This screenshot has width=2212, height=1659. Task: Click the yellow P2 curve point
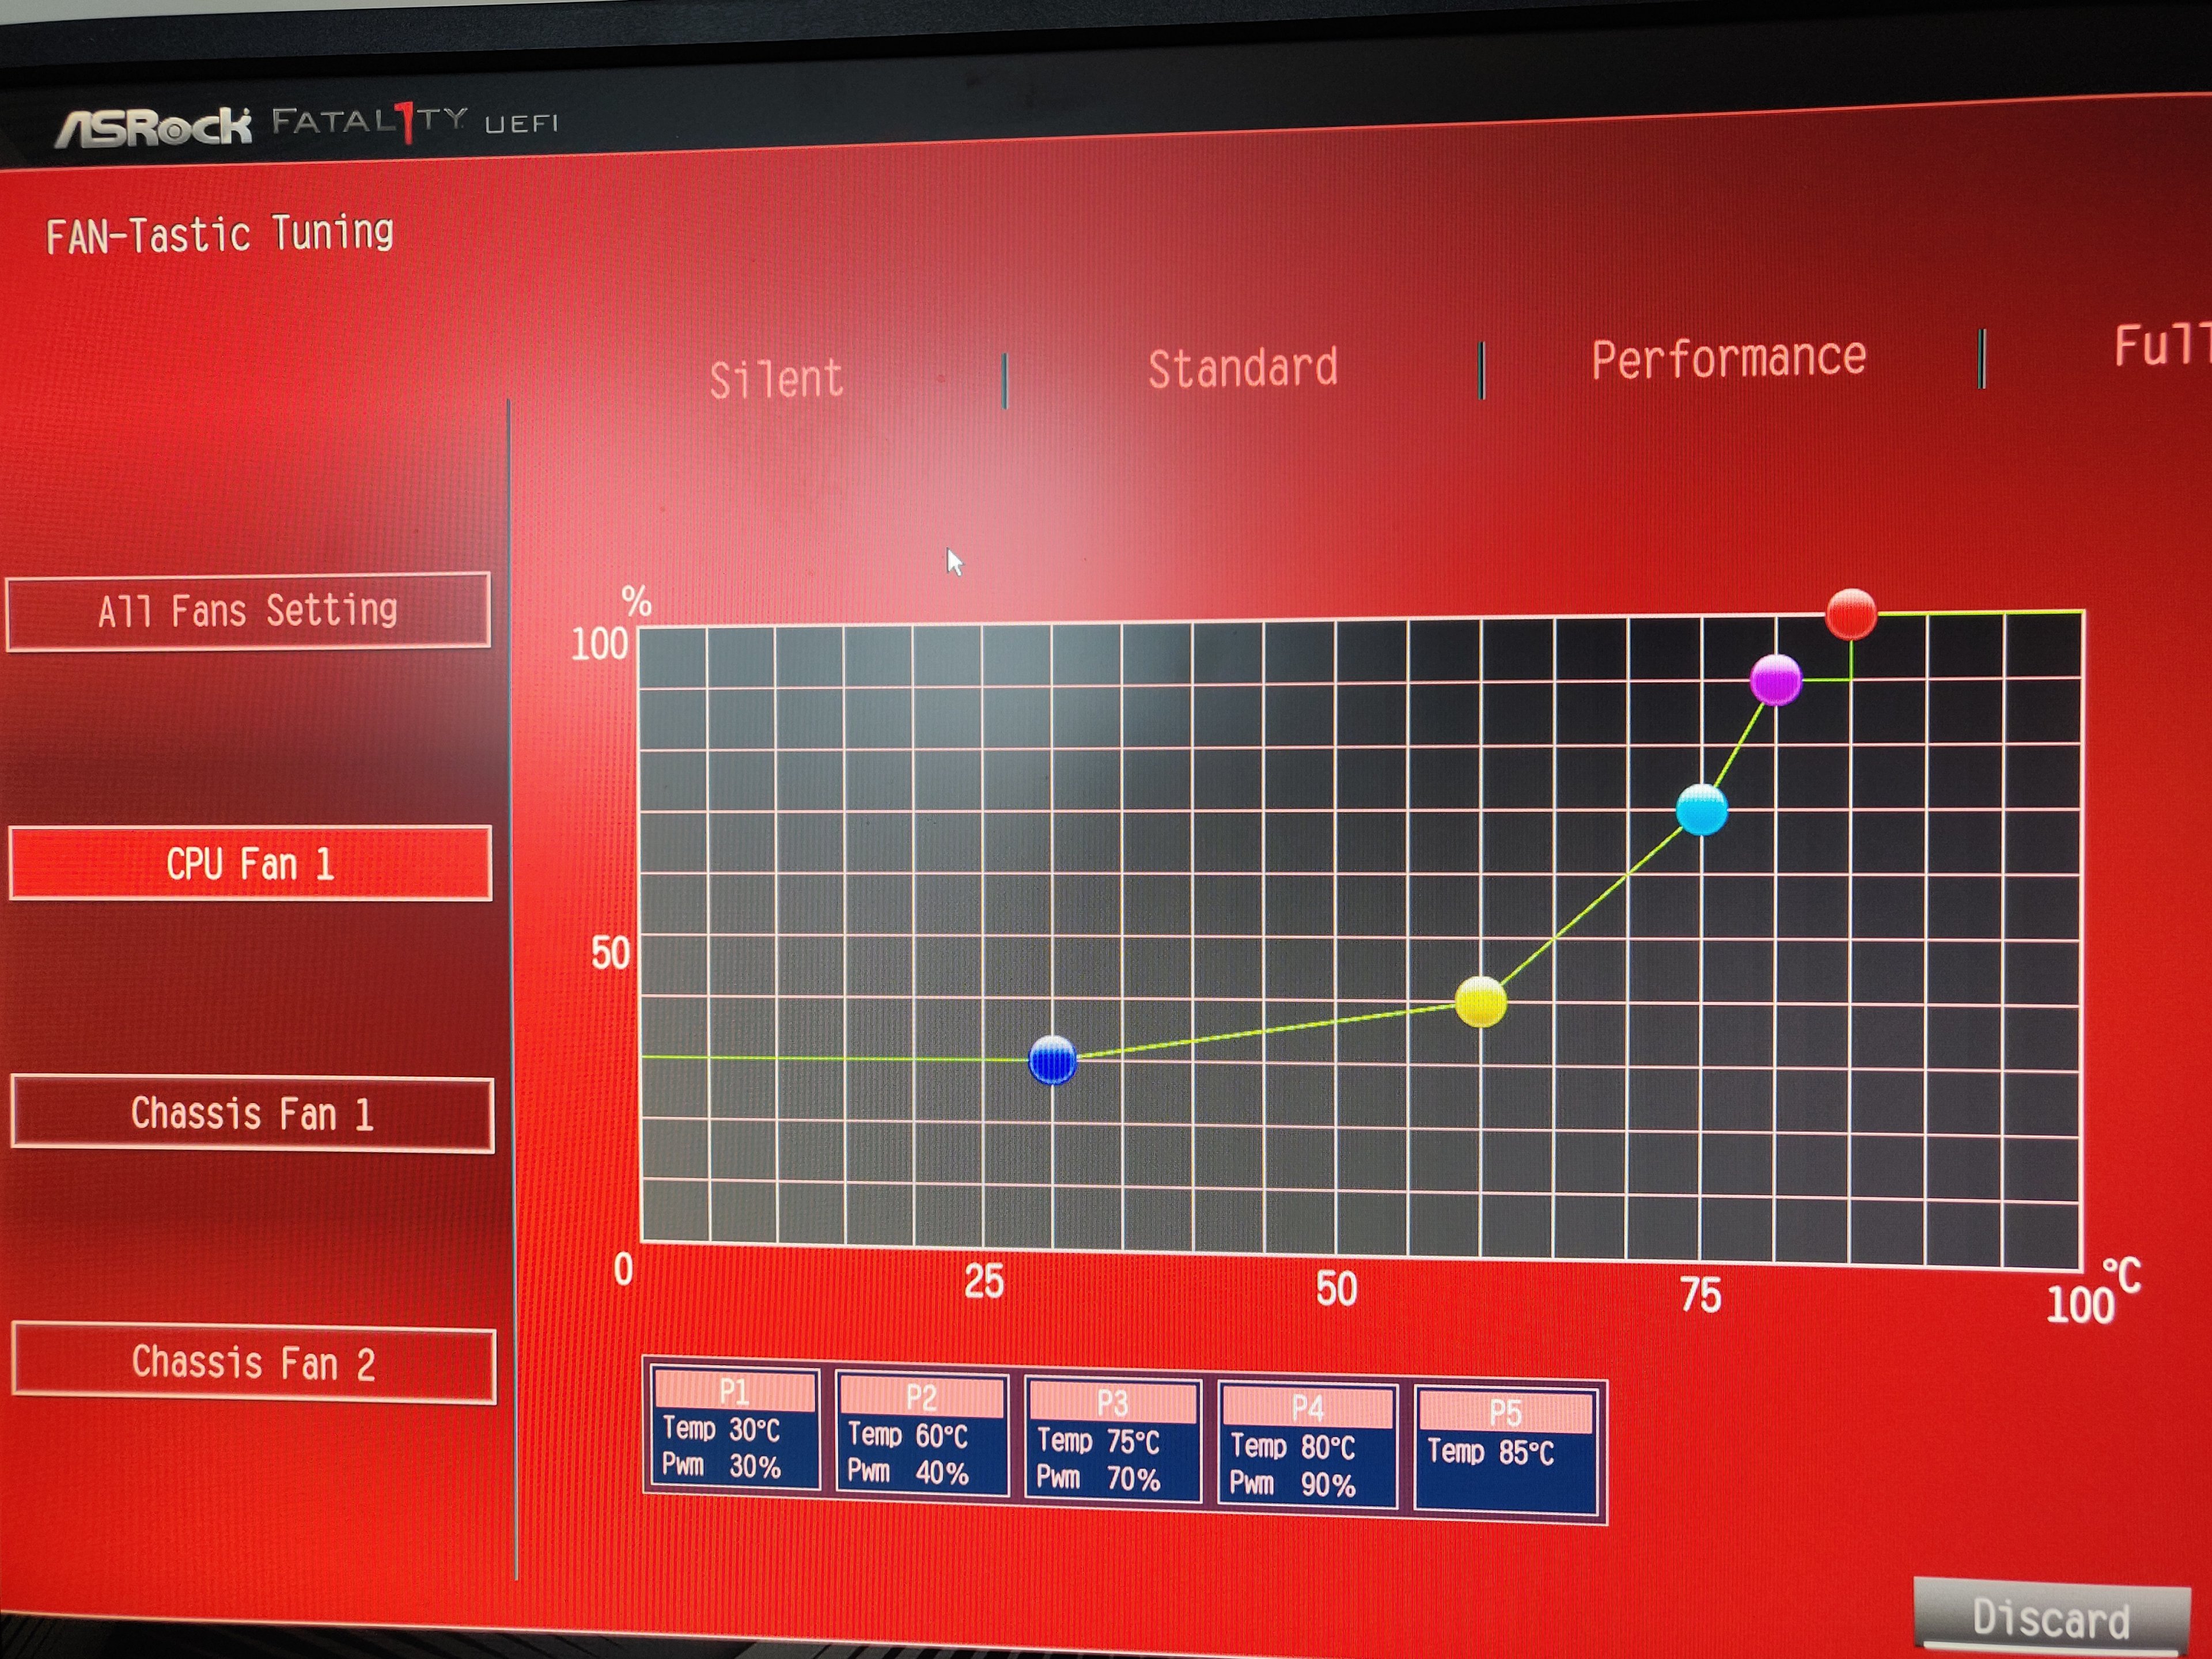[x=1480, y=1002]
